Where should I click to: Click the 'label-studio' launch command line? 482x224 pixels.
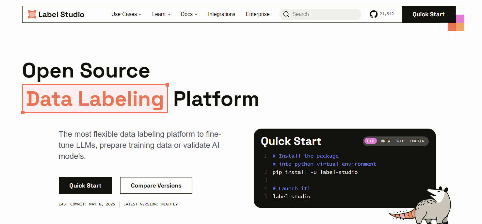(291, 196)
